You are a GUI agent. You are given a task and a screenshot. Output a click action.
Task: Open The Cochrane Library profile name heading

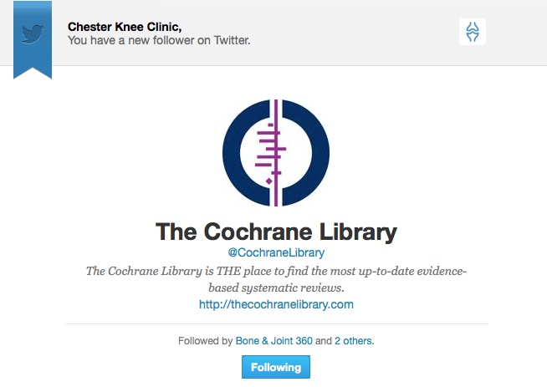[x=276, y=232]
